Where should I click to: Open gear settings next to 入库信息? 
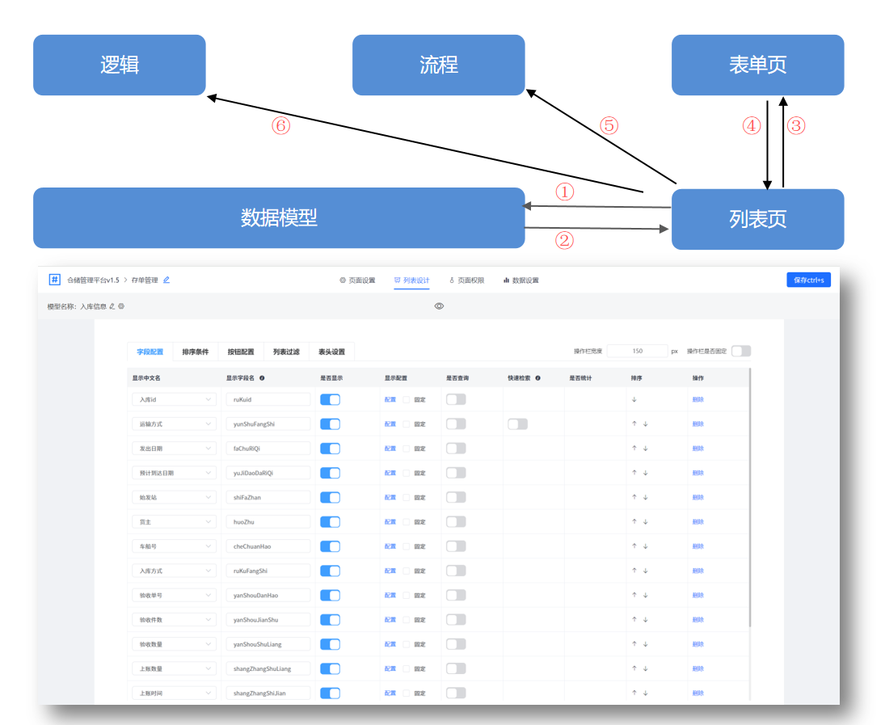pos(121,306)
